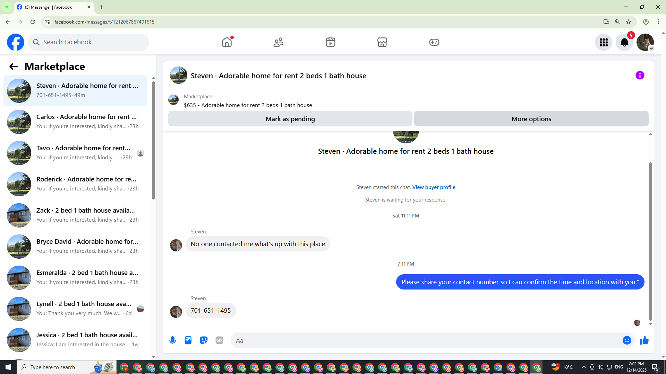Open Facebook notifications bell
Viewport: 666px width, 374px height.
pos(624,42)
